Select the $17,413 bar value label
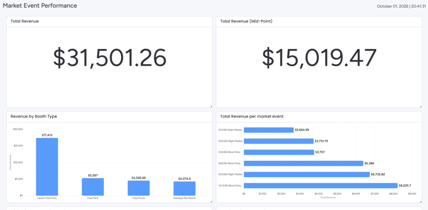This screenshot has width=428, height=210. click(47, 135)
